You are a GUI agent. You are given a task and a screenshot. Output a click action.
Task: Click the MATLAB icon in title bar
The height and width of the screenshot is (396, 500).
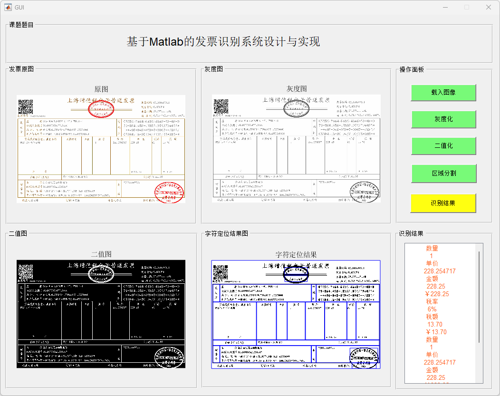point(8,7)
